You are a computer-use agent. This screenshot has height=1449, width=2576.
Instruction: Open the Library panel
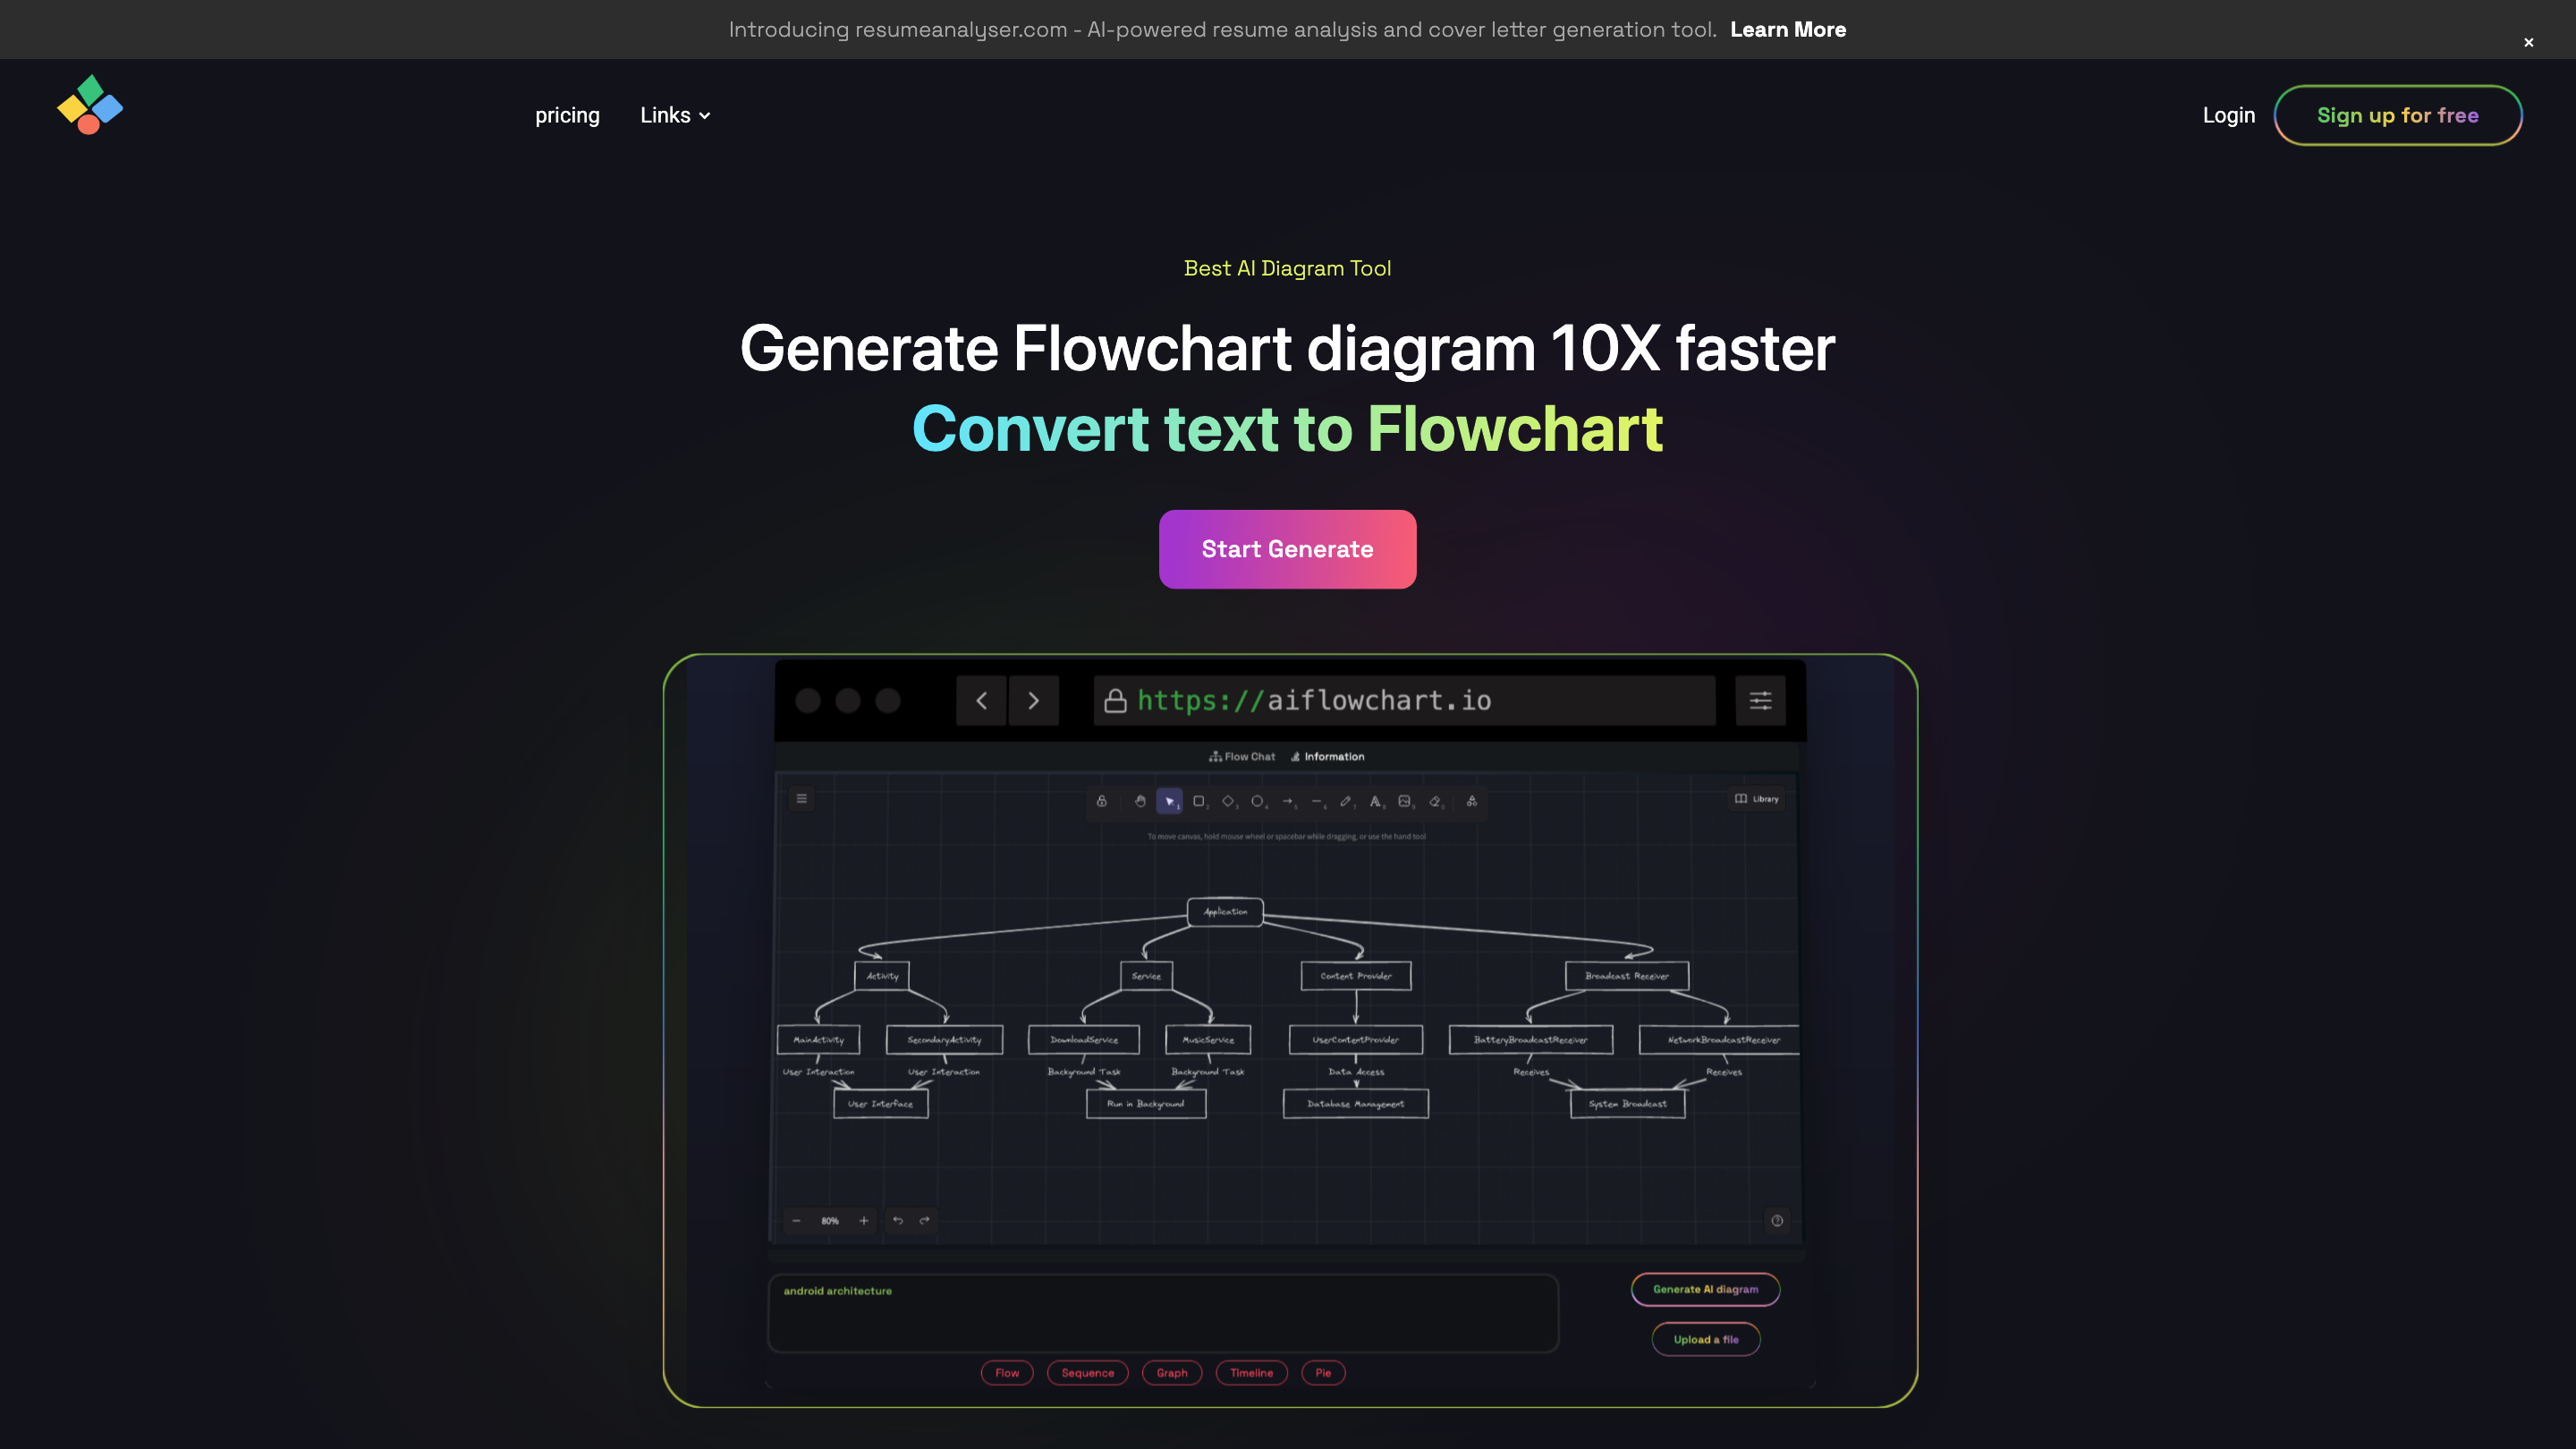click(1756, 799)
